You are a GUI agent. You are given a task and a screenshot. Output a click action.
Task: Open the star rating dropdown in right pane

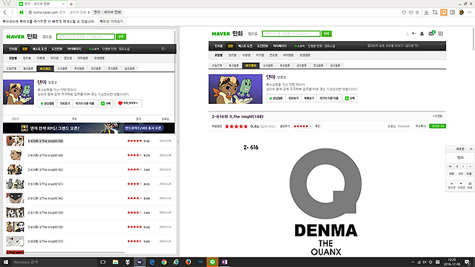[x=302, y=126]
